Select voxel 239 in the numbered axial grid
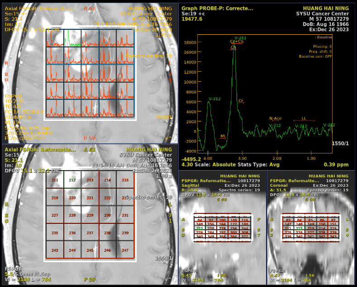Image resolution: width=357 pixels, height=287 pixels. 125,232
